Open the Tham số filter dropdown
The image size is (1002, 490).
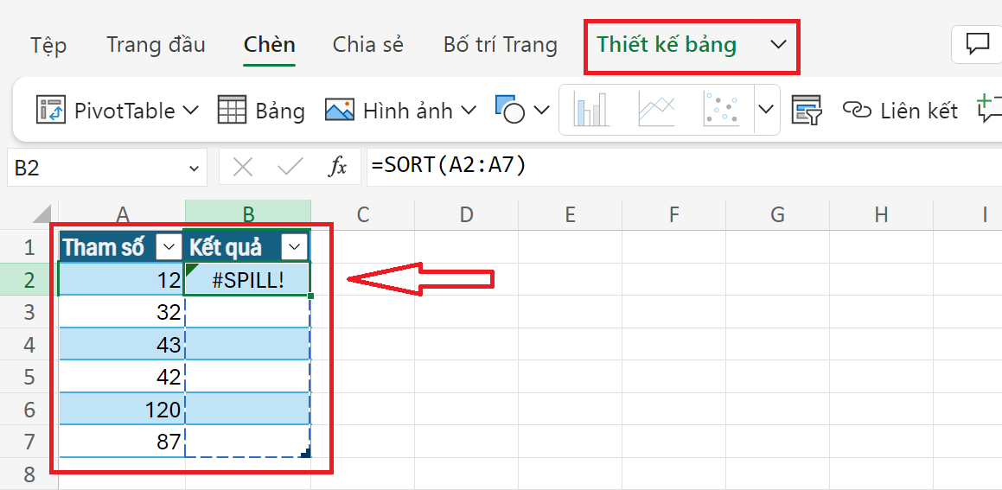(x=169, y=246)
